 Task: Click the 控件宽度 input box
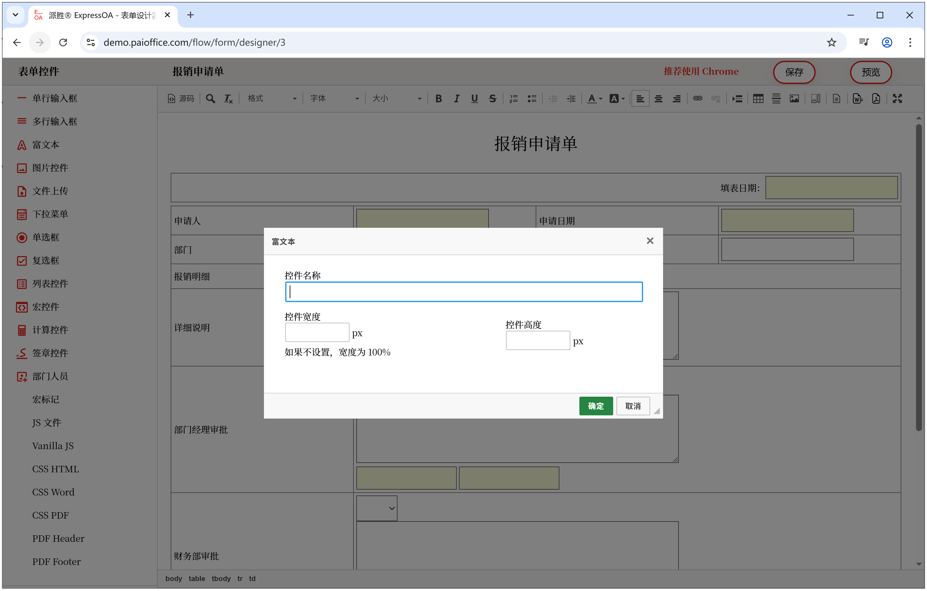click(x=317, y=332)
